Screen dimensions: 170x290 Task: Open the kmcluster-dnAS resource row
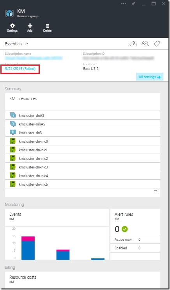pos(83,115)
